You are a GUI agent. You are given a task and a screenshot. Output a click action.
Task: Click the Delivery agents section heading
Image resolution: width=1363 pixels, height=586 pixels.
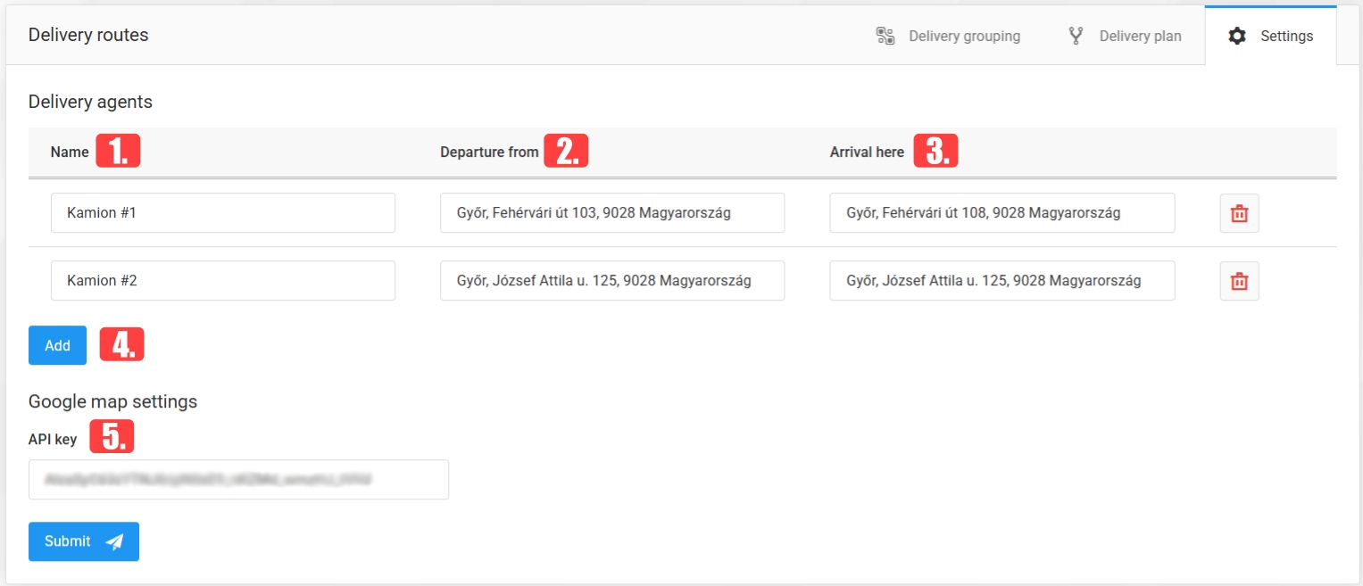(x=90, y=102)
